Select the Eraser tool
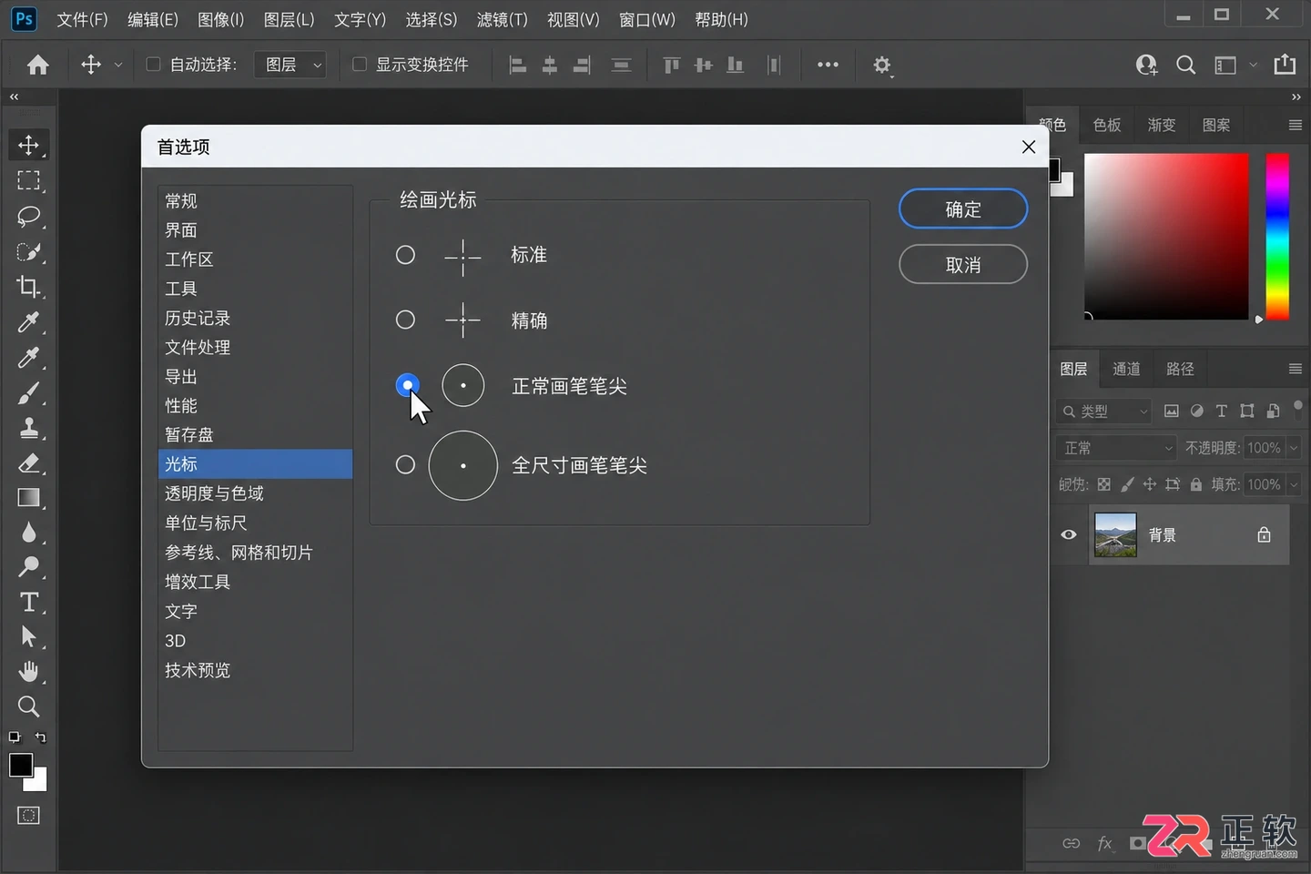The width and height of the screenshot is (1311, 874). (x=29, y=463)
